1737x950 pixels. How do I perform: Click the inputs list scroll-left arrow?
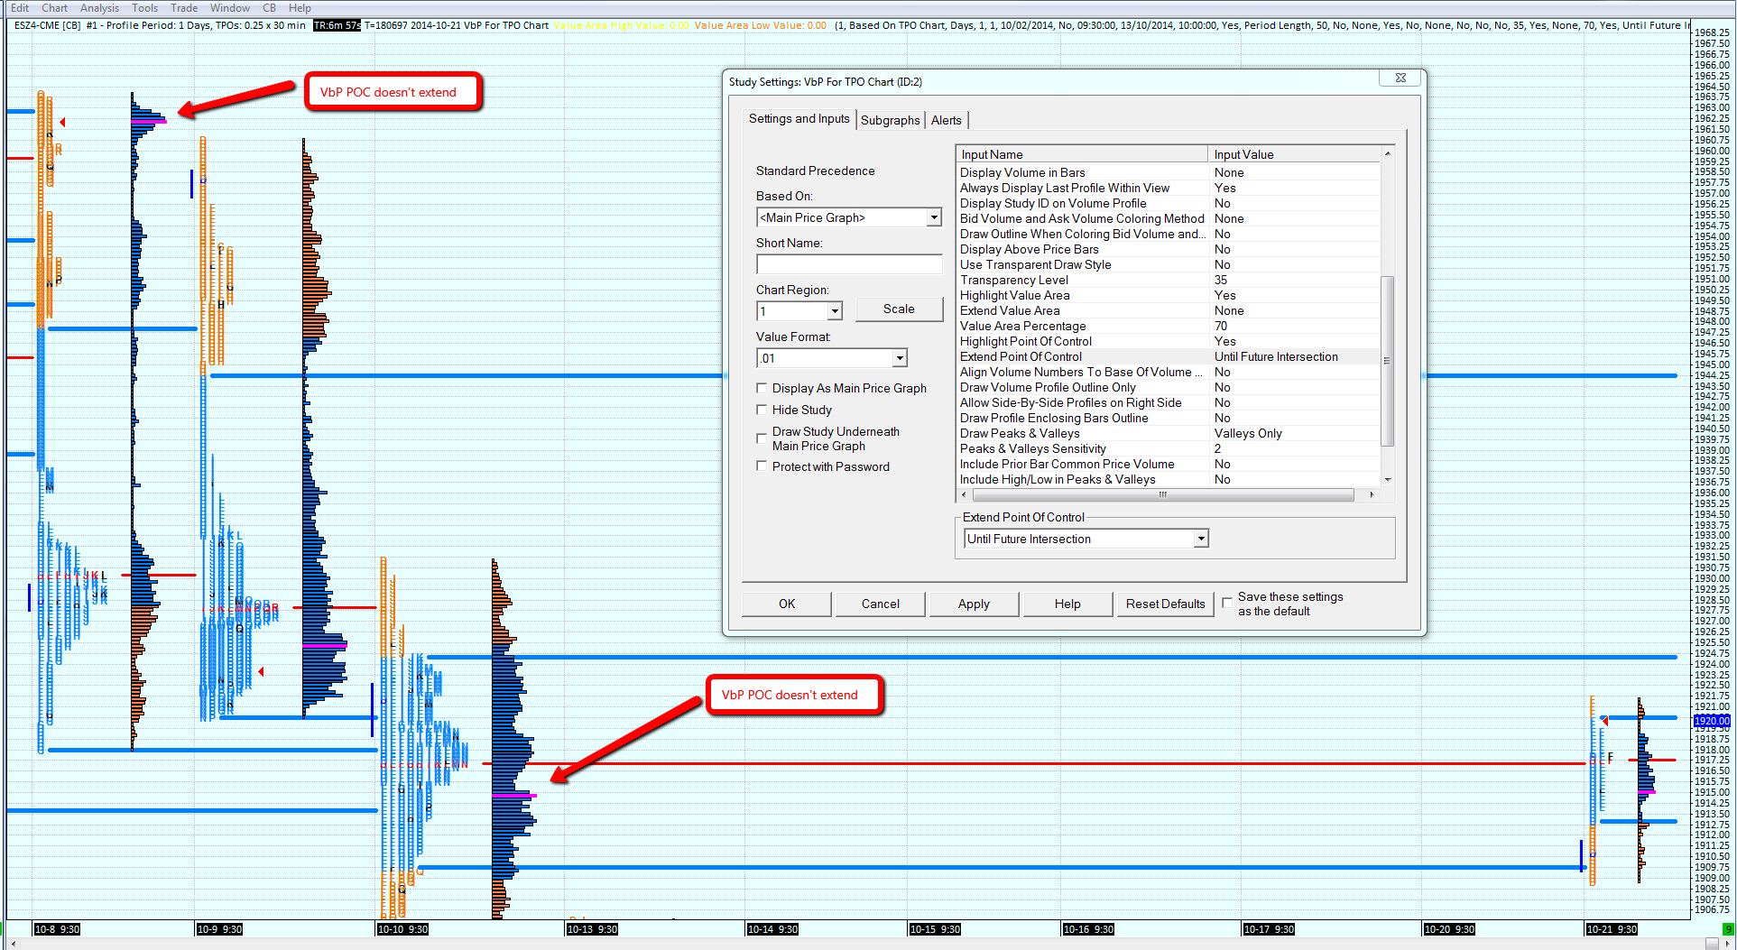click(964, 494)
